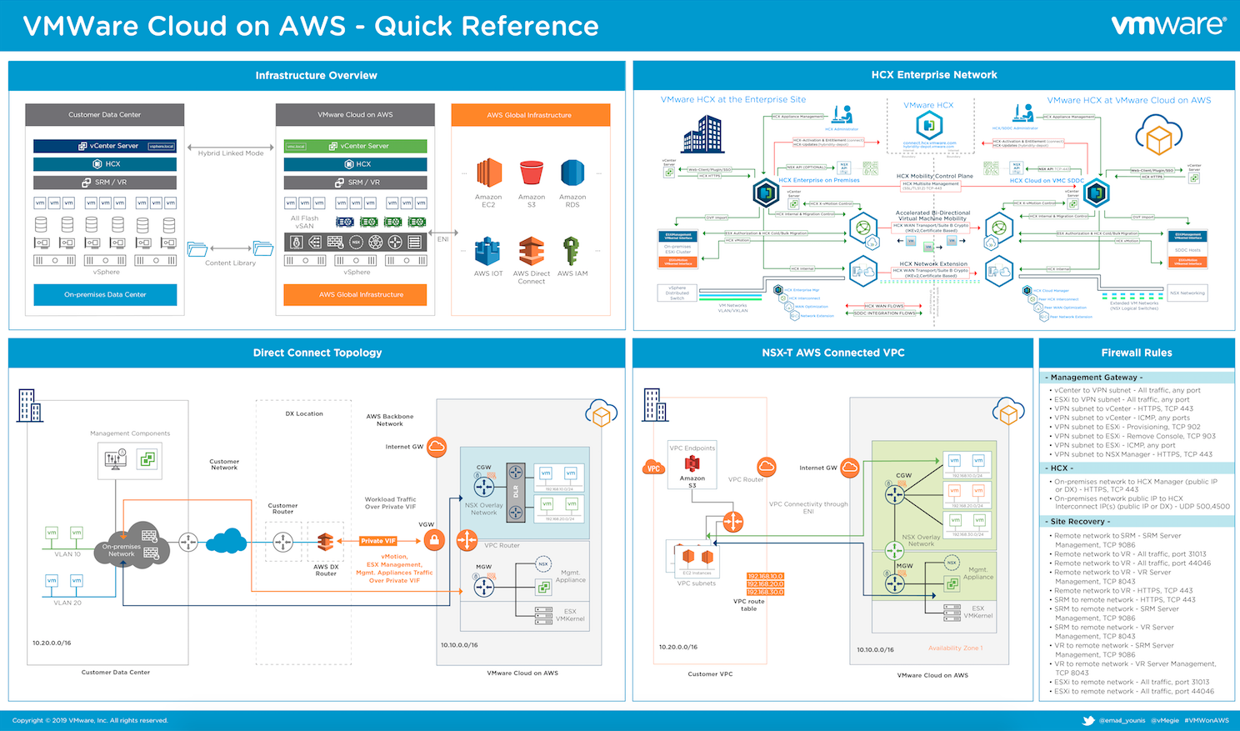
Task: Click the VMware logo in the title bar
Action: (x=1168, y=25)
